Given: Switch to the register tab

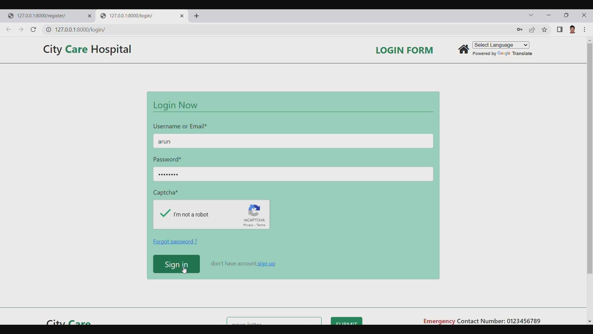Looking at the screenshot, I should [x=43, y=16].
